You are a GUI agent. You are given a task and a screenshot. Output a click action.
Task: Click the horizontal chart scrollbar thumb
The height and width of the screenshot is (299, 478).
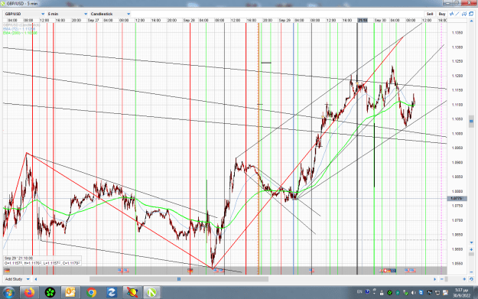pos(179,279)
